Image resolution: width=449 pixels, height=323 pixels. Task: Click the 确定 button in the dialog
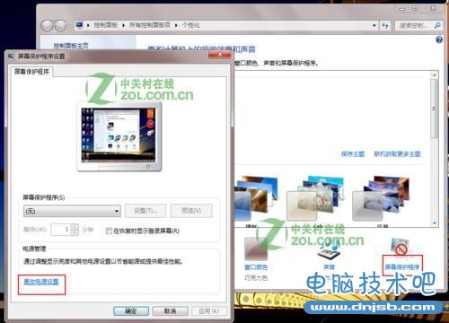point(131,311)
